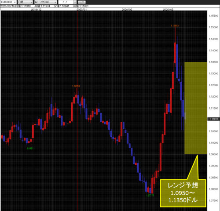Viewport: 220px width, 211px height.
Task: Click the 1.09811 low label in green
Action: 31,148
